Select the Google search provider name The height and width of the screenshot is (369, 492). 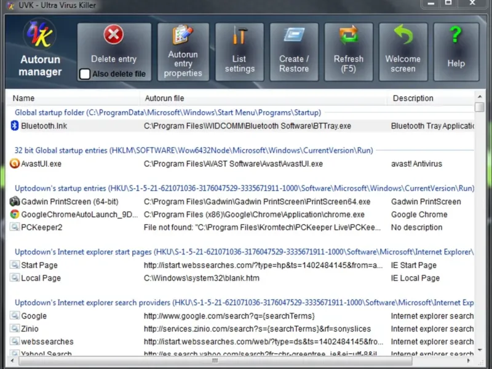coord(34,316)
